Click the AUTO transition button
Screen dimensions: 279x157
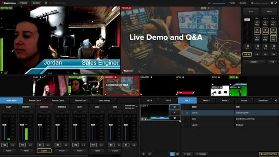(x=269, y=12)
